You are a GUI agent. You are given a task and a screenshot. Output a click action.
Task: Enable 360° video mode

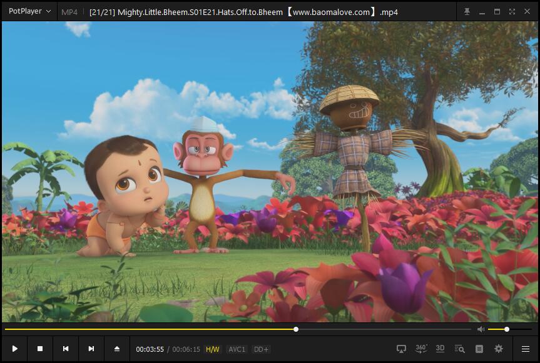(421, 349)
